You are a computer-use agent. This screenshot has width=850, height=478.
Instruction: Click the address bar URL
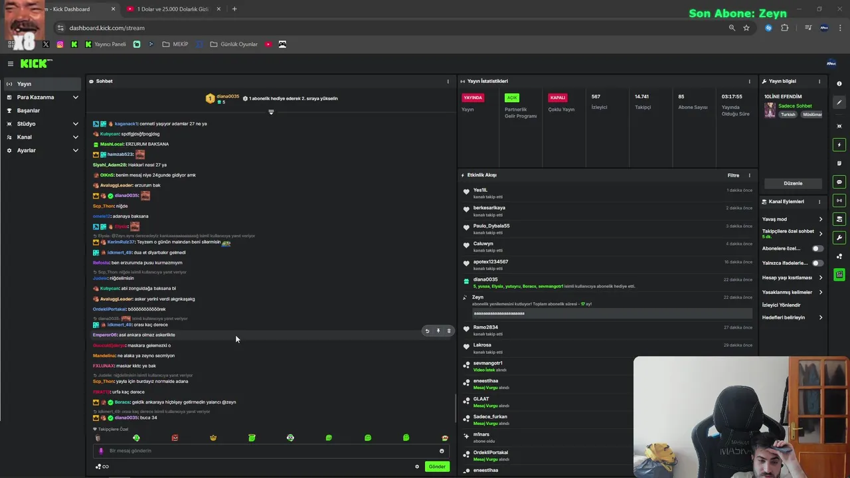pos(107,28)
